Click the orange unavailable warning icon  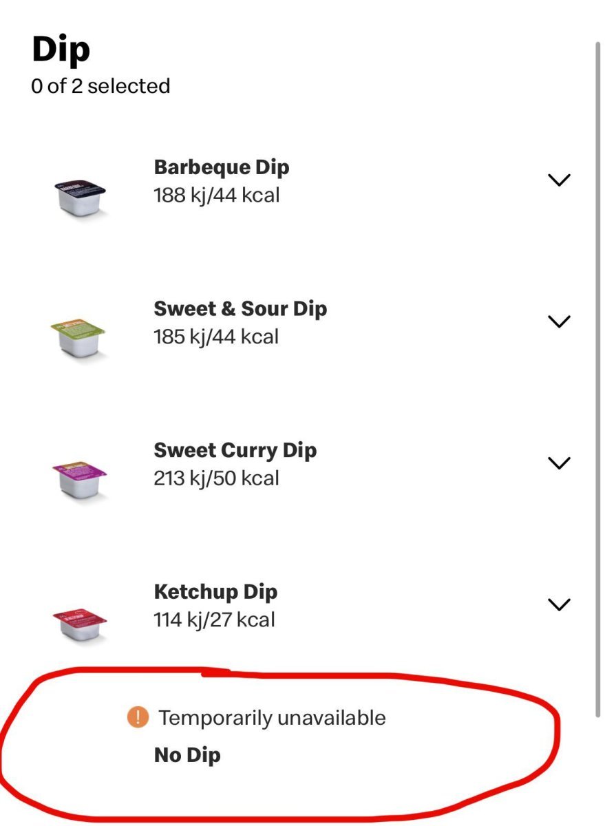(x=138, y=718)
